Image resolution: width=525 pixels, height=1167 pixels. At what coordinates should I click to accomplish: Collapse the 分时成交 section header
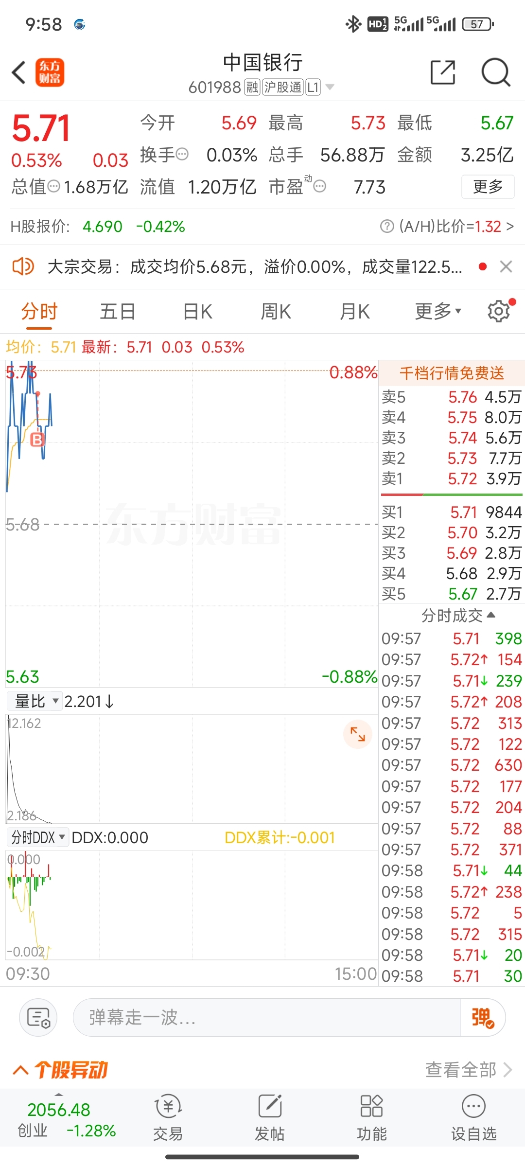pyautogui.click(x=458, y=616)
